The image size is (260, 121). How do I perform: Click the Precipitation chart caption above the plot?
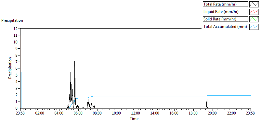coord(12,20)
